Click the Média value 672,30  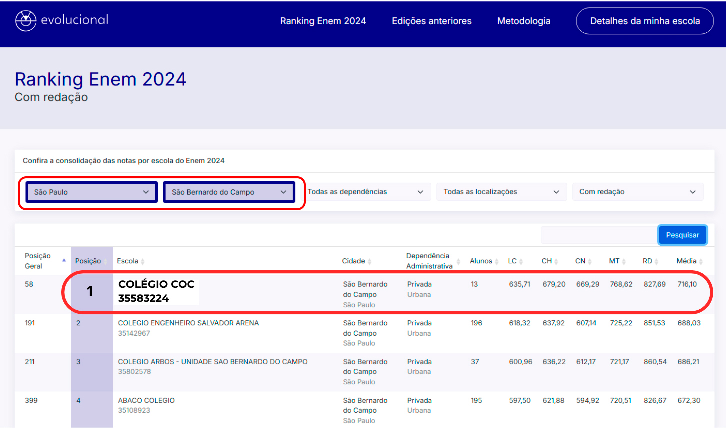click(689, 401)
